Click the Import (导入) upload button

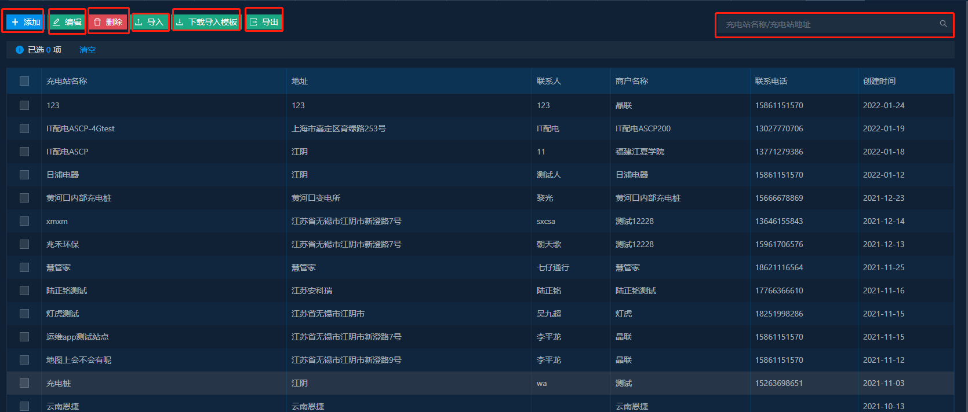click(x=150, y=22)
